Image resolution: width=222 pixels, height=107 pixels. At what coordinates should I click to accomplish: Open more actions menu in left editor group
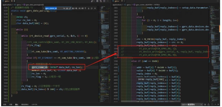click(x=108, y=1)
